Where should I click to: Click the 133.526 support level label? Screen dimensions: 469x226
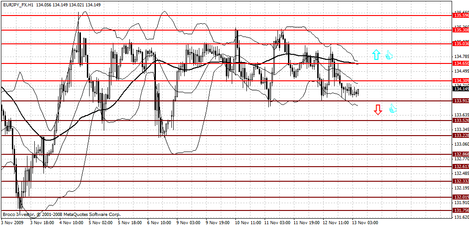pos(461,121)
